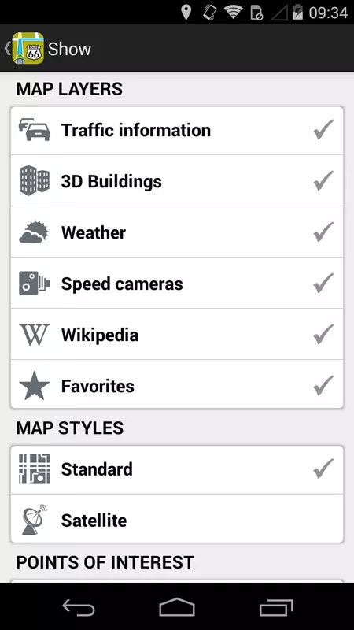Tap the Android home button
This screenshot has height=630, width=354.
tap(177, 607)
